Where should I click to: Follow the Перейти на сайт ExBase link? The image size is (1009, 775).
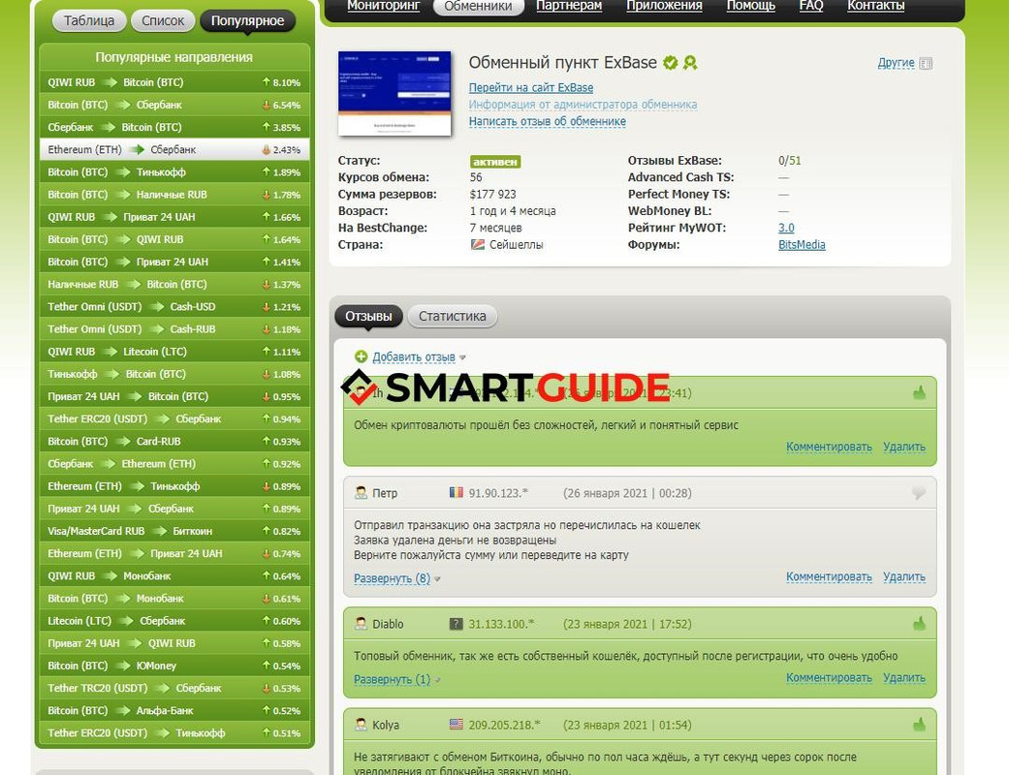[531, 87]
